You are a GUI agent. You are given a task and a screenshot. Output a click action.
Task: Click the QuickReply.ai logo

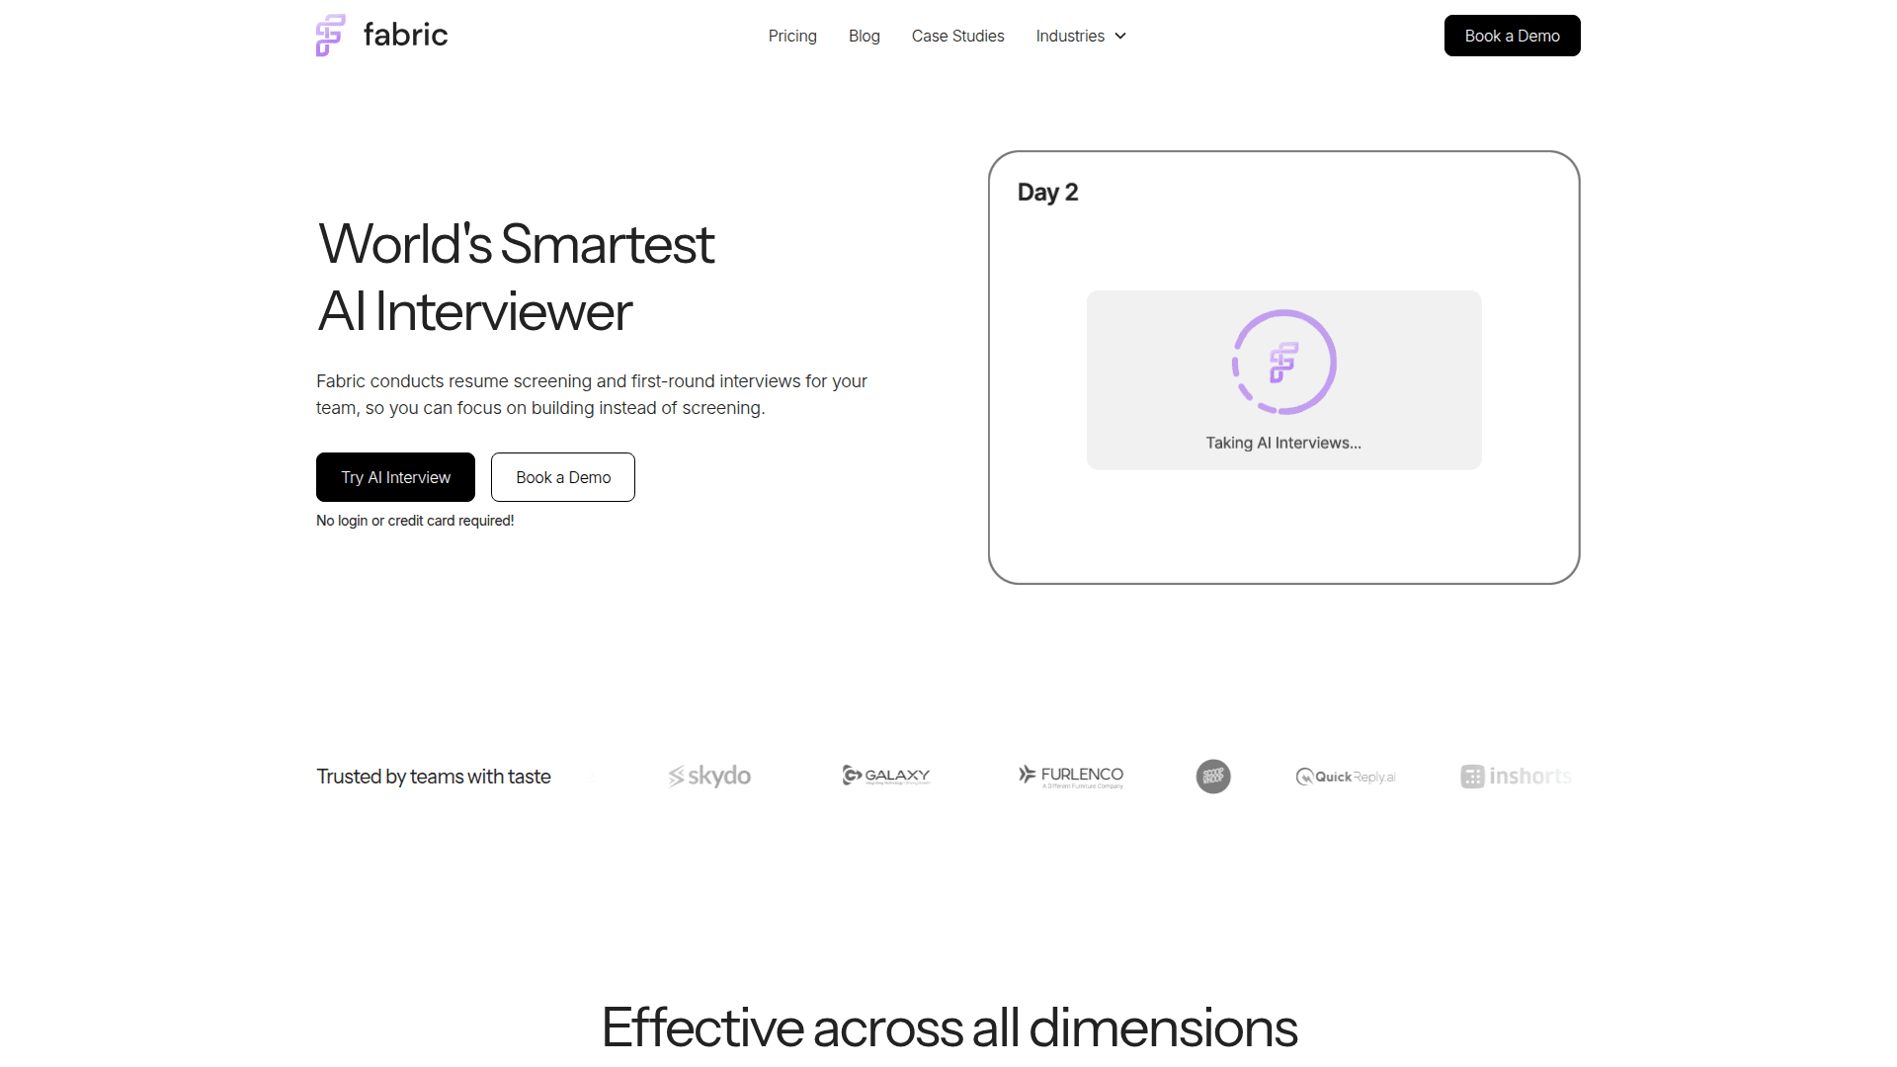coord(1346,777)
